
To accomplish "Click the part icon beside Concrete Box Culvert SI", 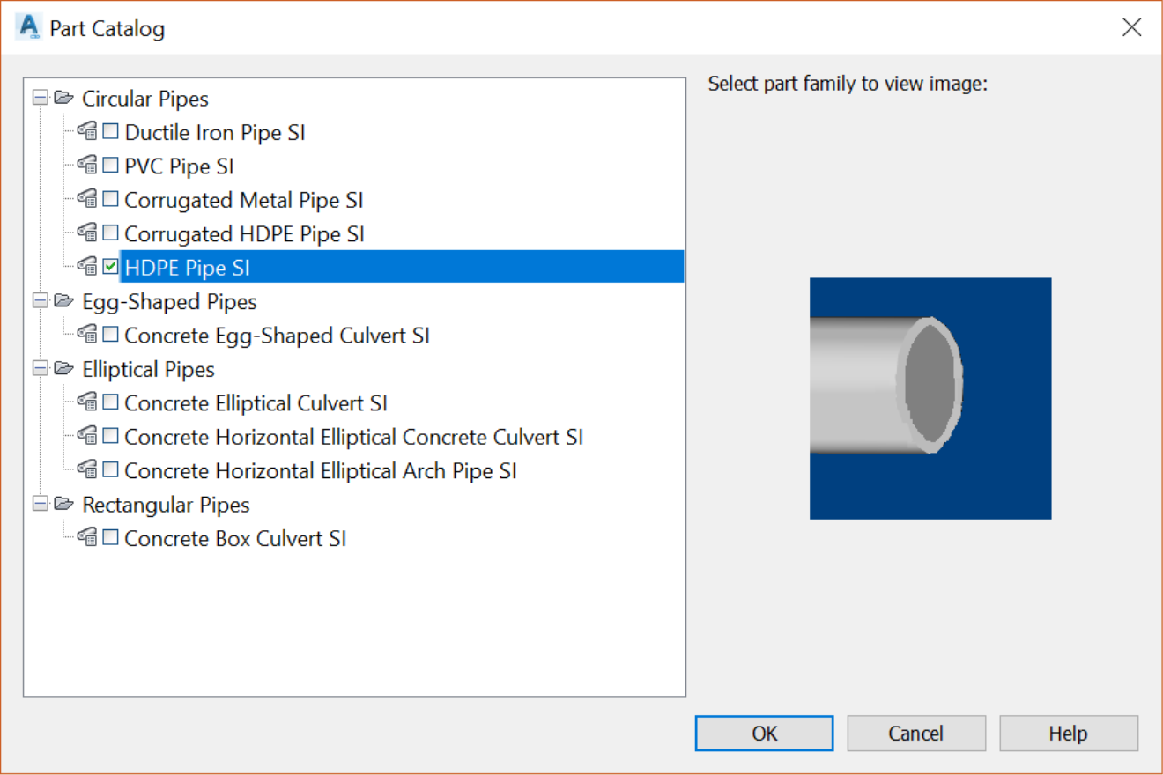I will pyautogui.click(x=87, y=537).
